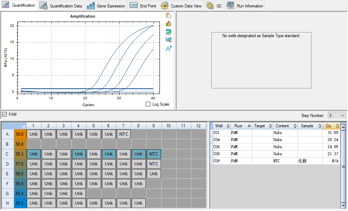Toggle well C9 NTC in plate

point(154,154)
